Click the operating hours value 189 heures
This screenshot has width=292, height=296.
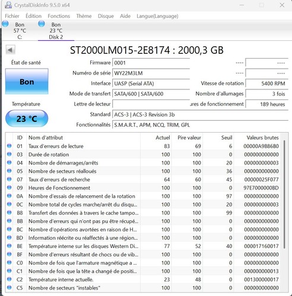tap(266, 104)
